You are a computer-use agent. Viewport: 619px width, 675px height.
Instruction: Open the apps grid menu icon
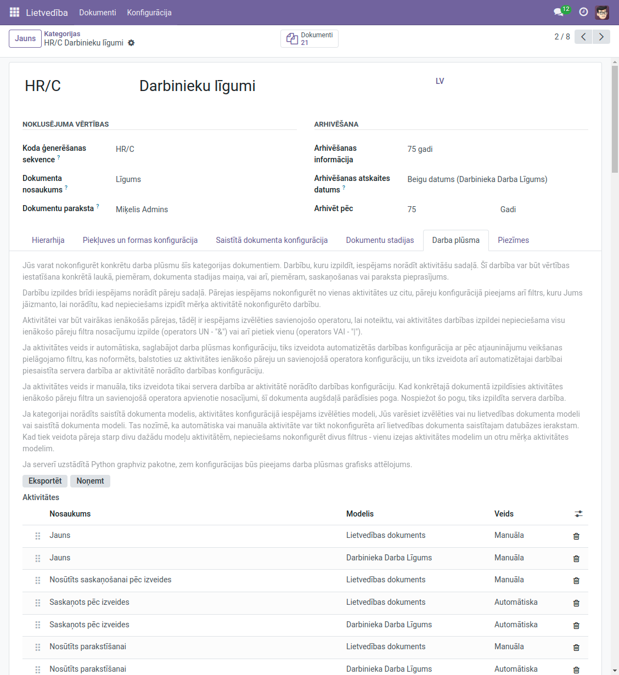click(14, 12)
